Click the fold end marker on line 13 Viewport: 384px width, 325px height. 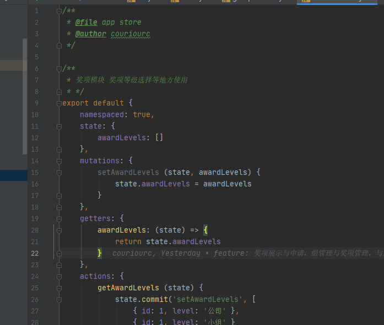click(x=58, y=150)
